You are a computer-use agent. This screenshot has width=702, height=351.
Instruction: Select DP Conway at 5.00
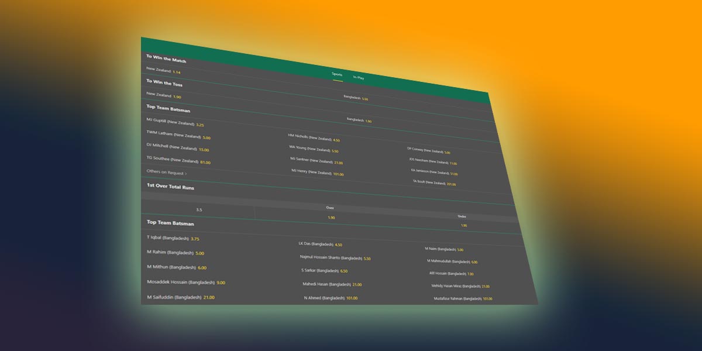[429, 150]
